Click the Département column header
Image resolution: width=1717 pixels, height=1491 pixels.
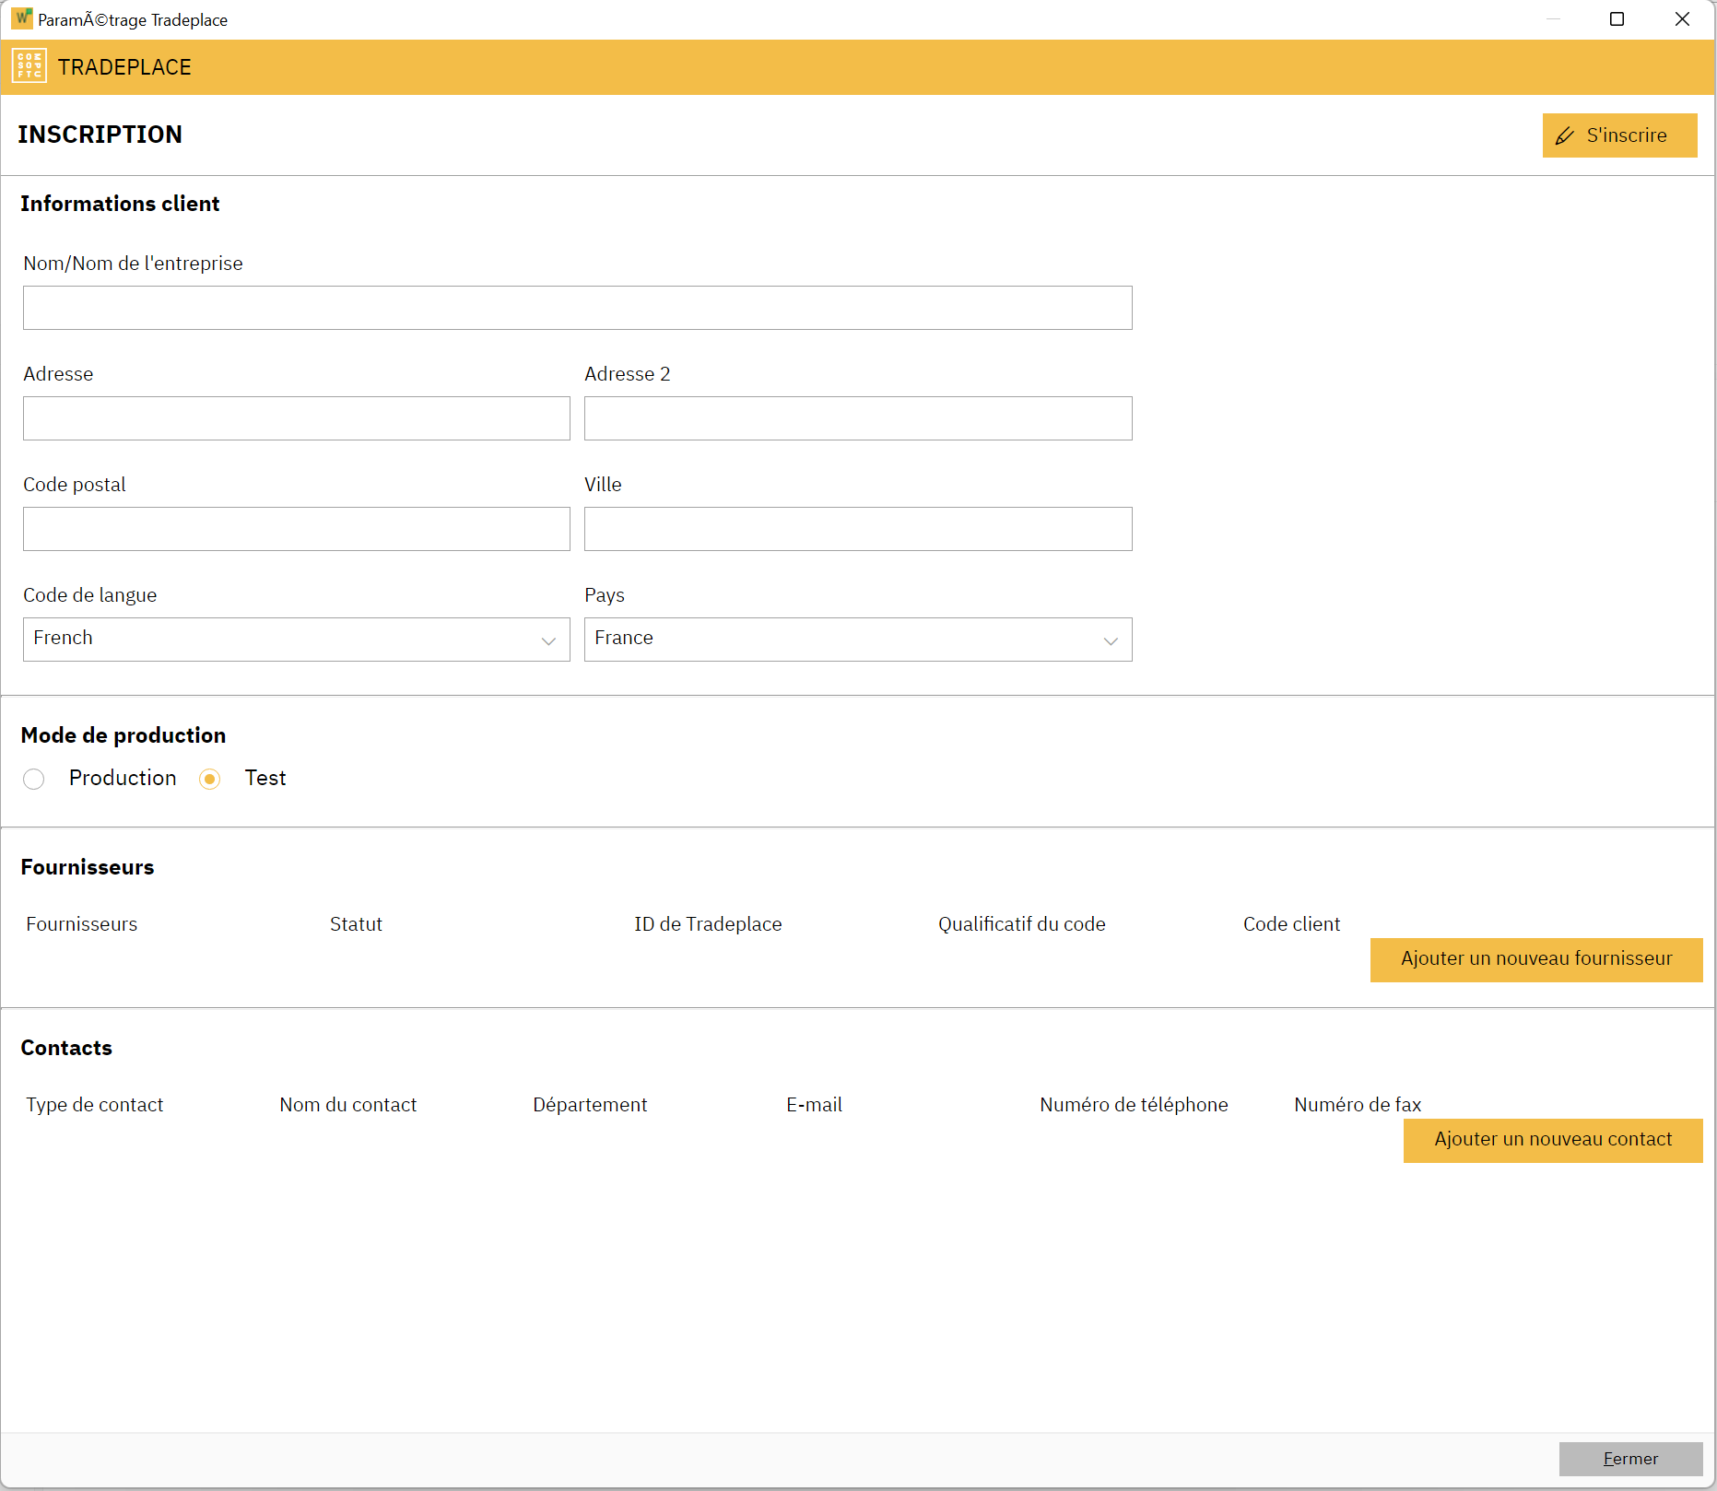pyautogui.click(x=590, y=1105)
